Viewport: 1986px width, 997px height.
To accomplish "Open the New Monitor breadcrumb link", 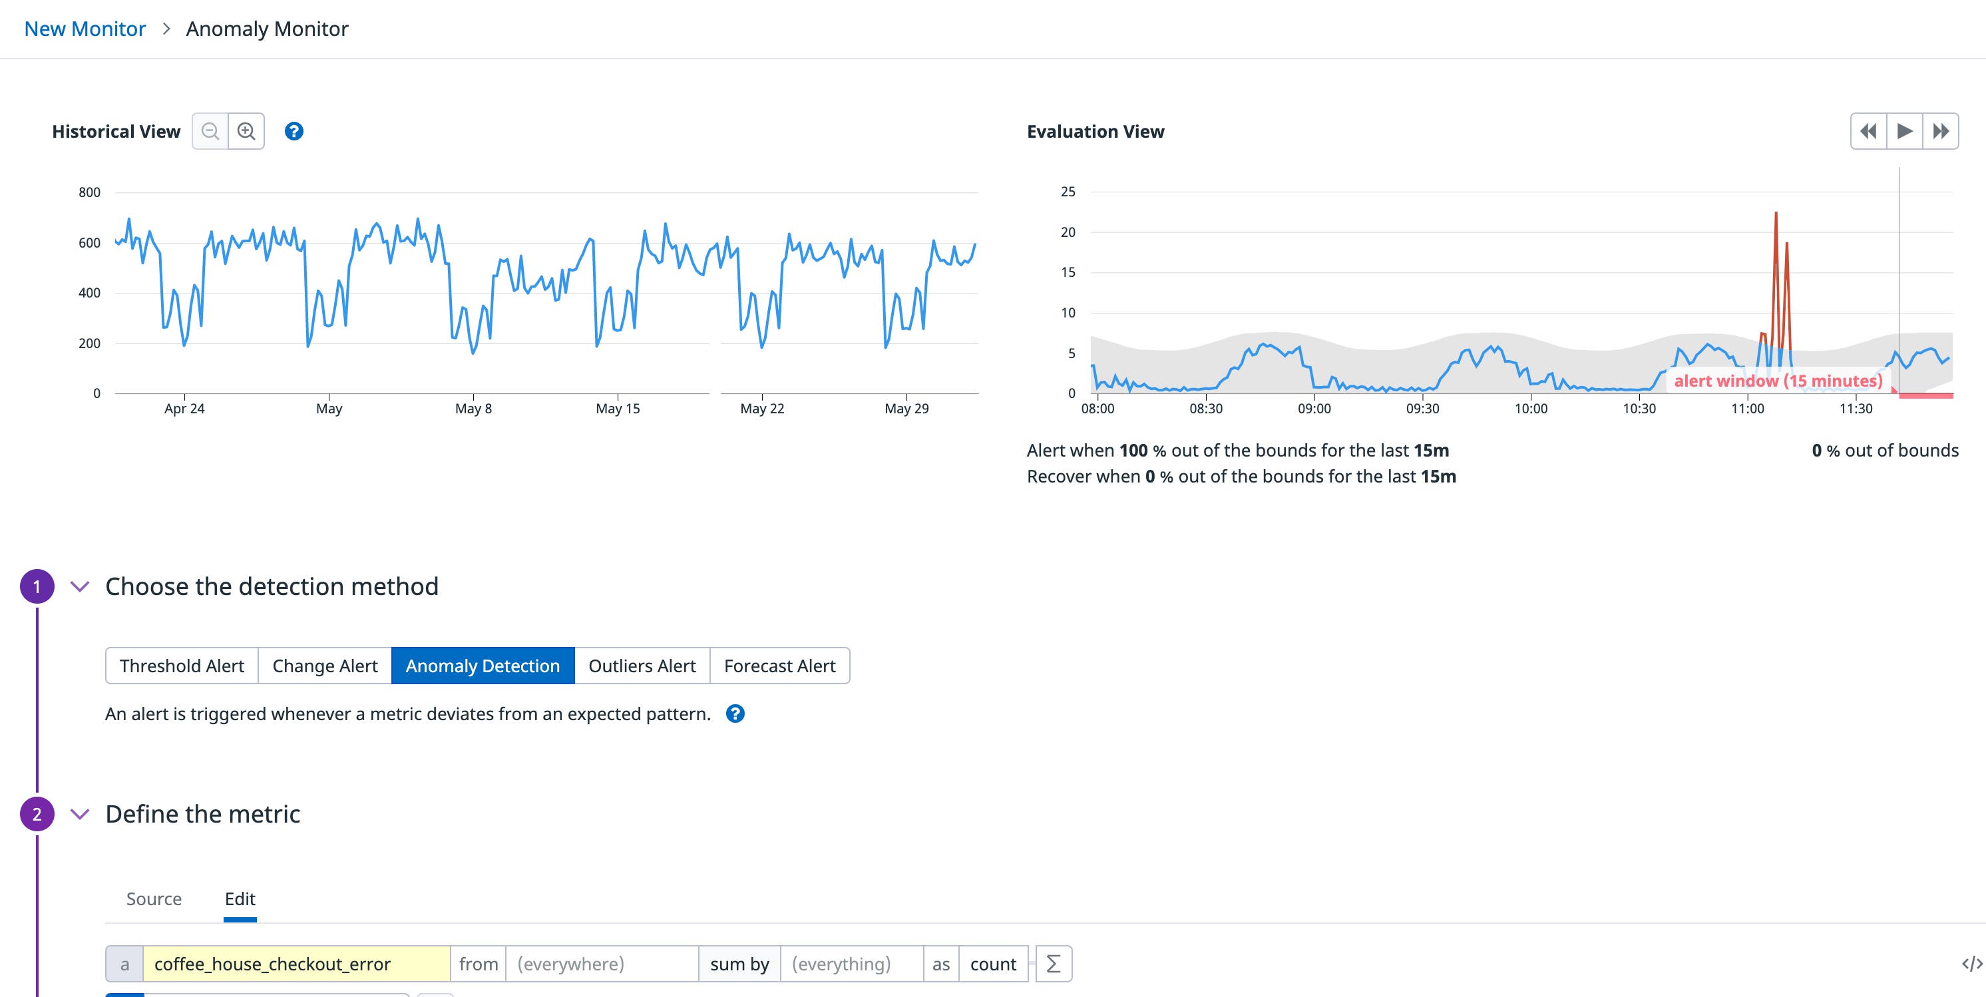I will [85, 29].
